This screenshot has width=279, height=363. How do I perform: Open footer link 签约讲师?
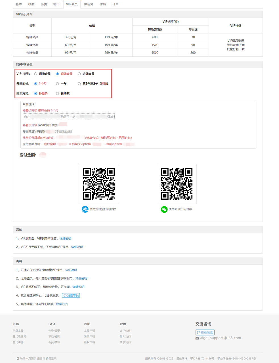click(18, 343)
